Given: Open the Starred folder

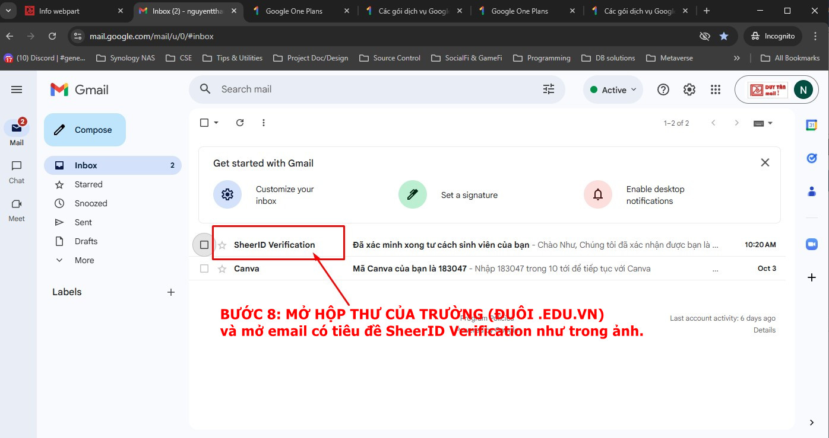Looking at the screenshot, I should pyautogui.click(x=88, y=184).
